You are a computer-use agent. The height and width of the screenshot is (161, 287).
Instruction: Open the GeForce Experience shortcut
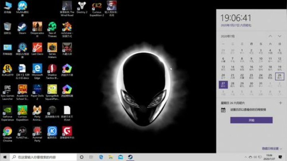coord(7,113)
